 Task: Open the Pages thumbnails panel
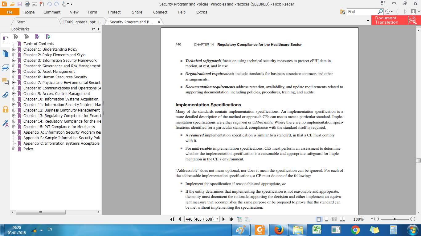[5, 53]
